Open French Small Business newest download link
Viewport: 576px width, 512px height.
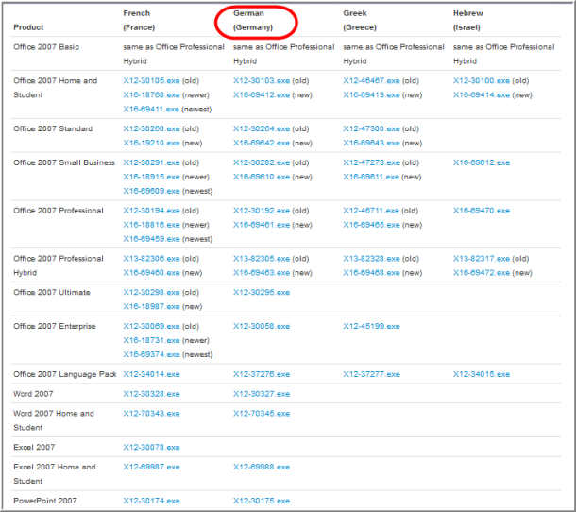click(151, 191)
